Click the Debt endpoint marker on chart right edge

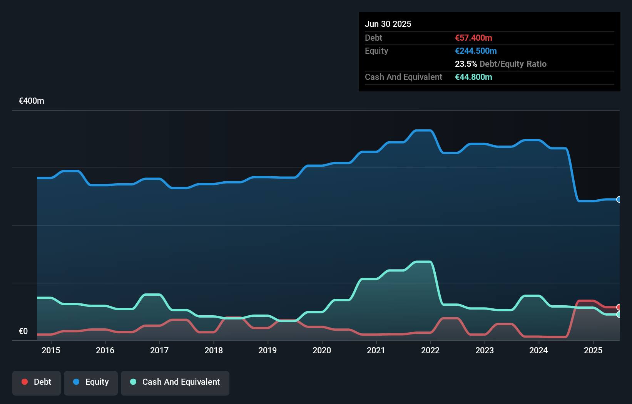619,306
